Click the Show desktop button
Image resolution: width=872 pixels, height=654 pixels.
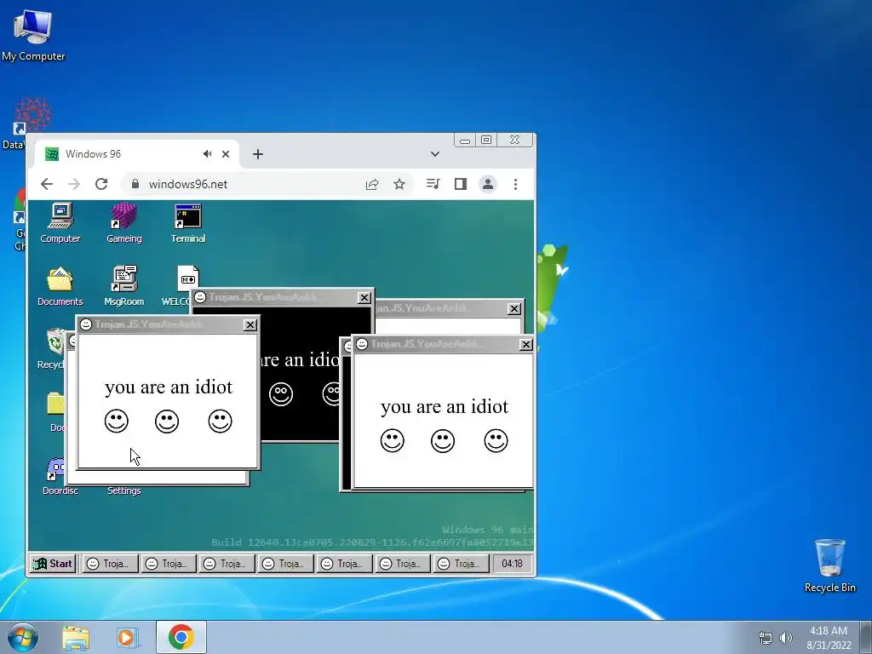(866, 637)
